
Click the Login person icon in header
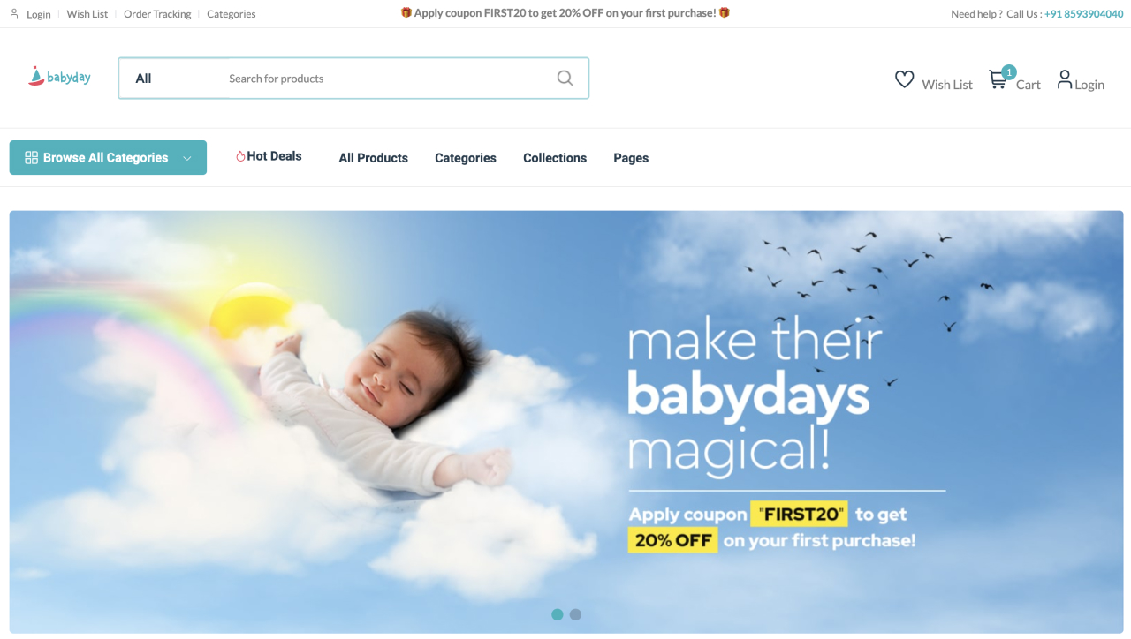coord(1065,79)
